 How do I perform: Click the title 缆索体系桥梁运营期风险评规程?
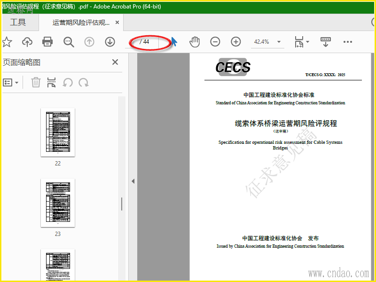(x=286, y=123)
